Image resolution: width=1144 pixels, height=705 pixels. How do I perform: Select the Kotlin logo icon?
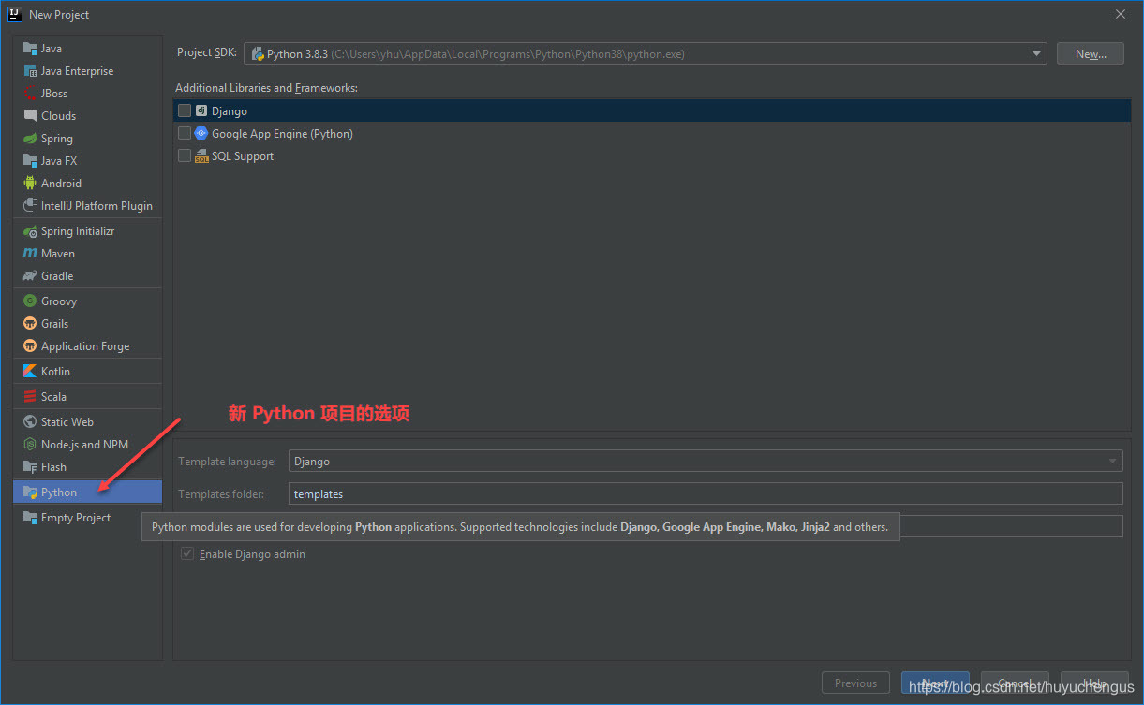[30, 372]
